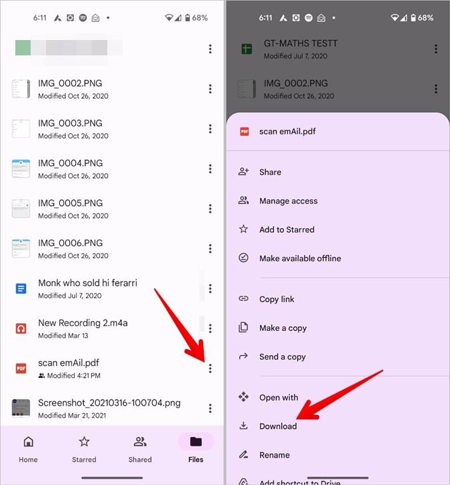Open scan emAil.pdf file name in the list
Viewport: 450px width, 485px height.
[69, 363]
